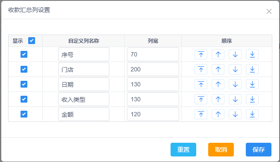Move 门店 row down one position
This screenshot has height=162, width=280.
tap(235, 69)
